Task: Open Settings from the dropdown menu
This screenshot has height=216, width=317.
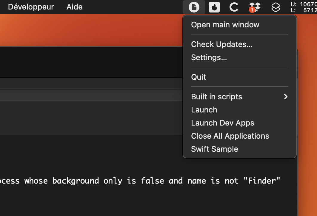Action: [x=209, y=57]
